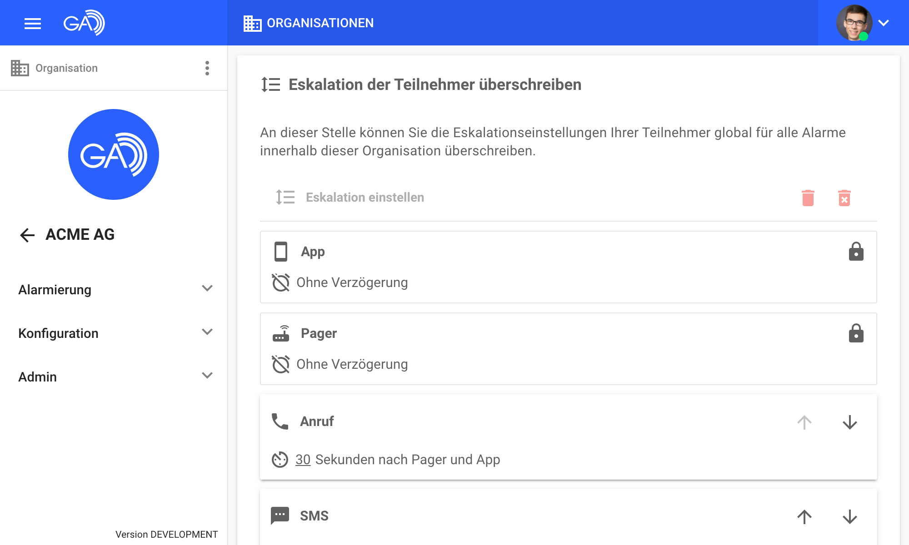Move SMS down with arrow
This screenshot has height=545, width=909.
(x=849, y=516)
